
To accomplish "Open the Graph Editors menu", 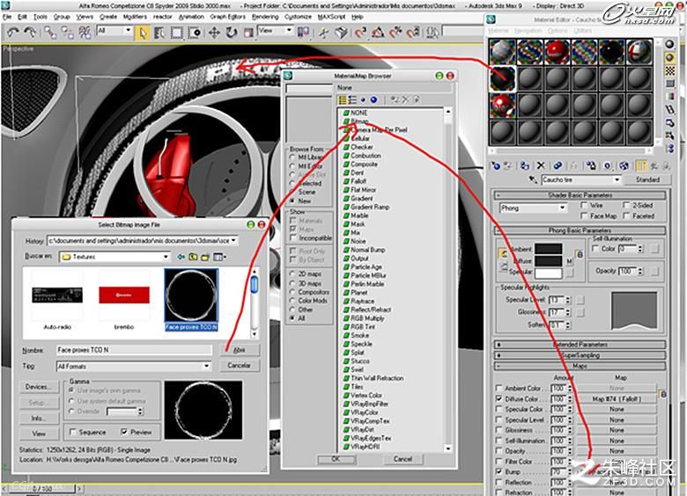I will click(227, 17).
